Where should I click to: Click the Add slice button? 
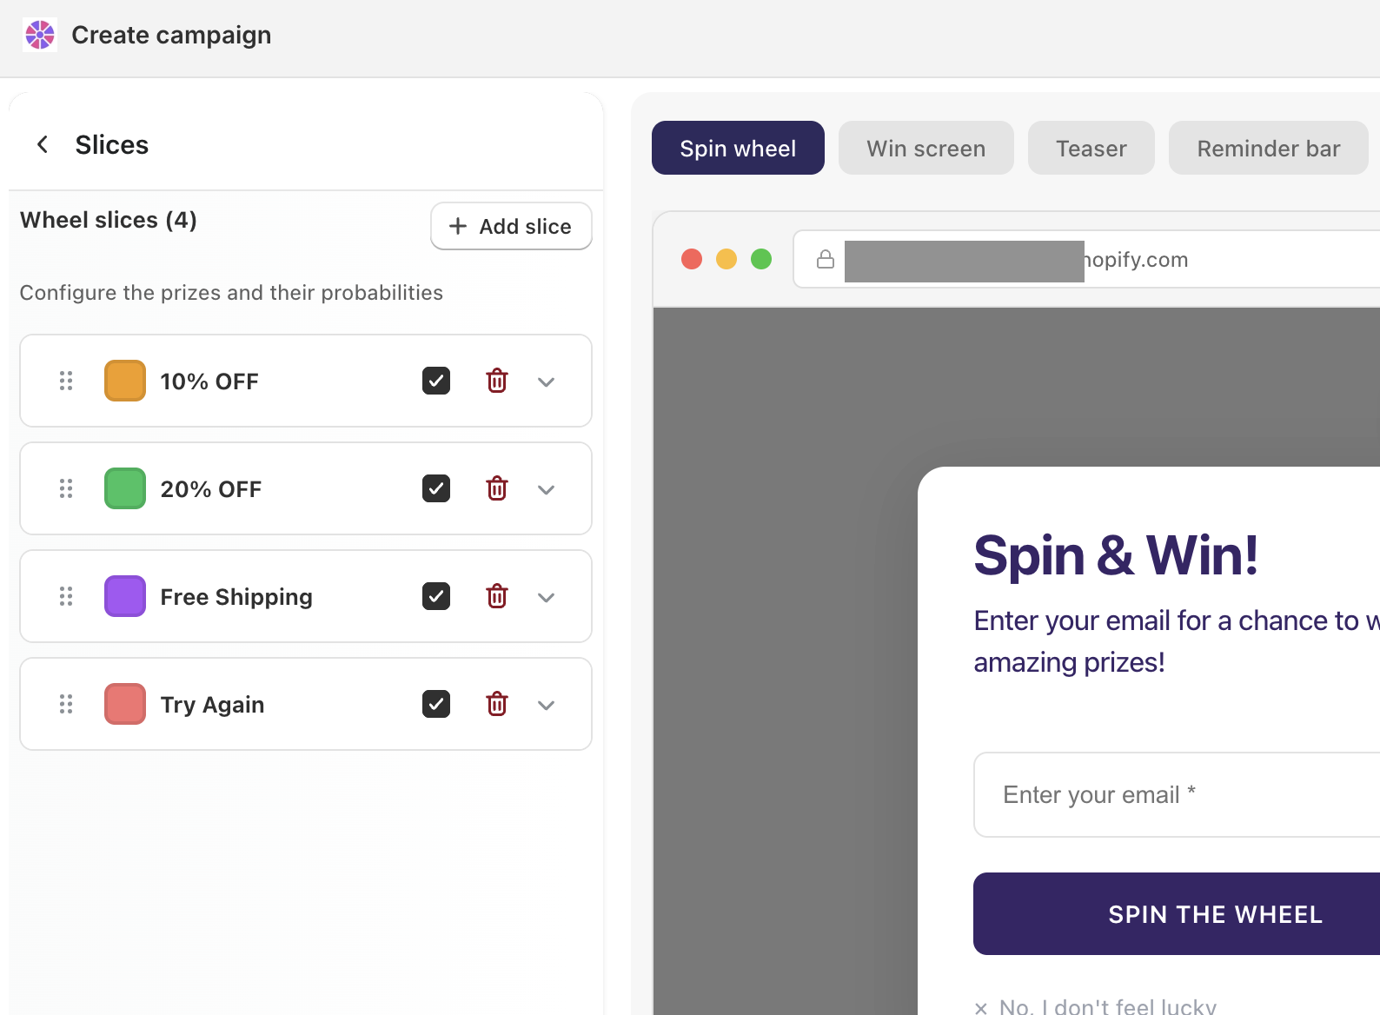(x=511, y=226)
